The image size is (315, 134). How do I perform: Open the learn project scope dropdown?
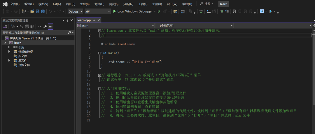pos(116,26)
